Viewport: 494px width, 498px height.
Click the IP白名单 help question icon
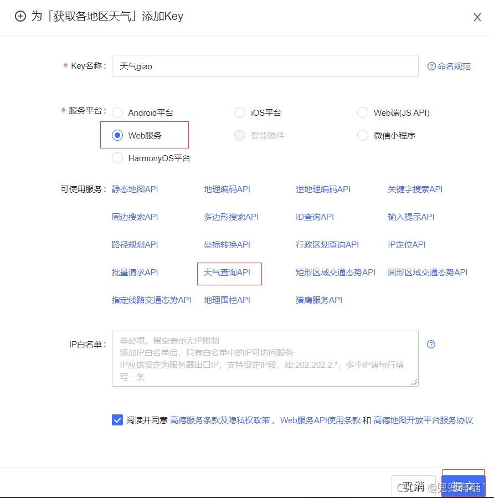(431, 345)
